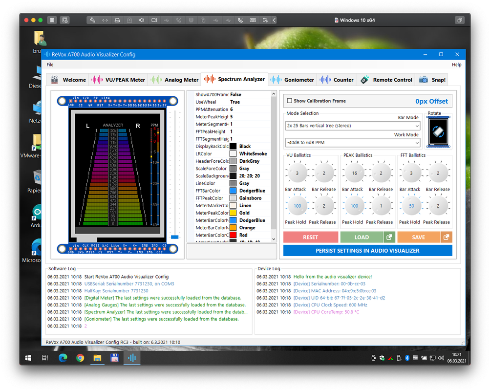Click vertical slider blue thumb beside display
490x391 pixels.
pos(175,237)
